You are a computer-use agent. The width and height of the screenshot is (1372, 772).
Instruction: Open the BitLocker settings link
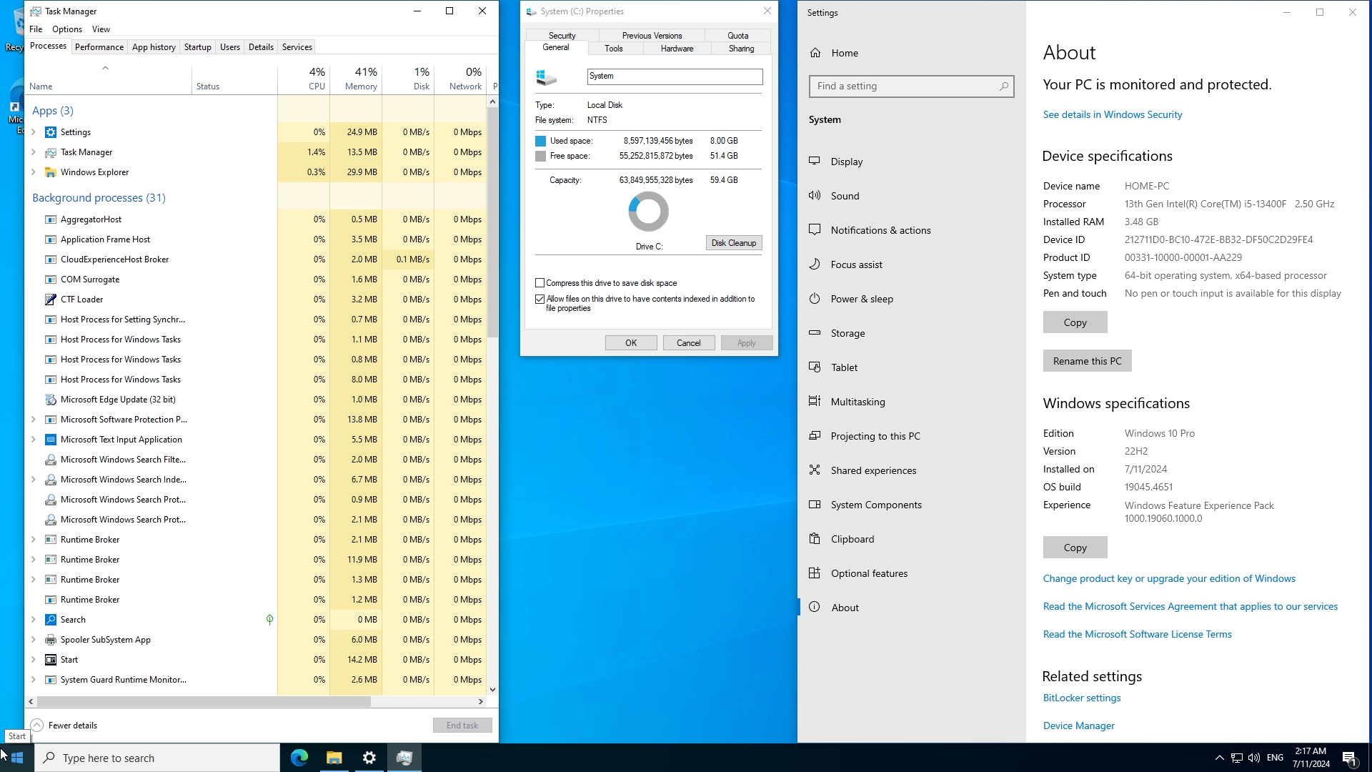click(1082, 698)
